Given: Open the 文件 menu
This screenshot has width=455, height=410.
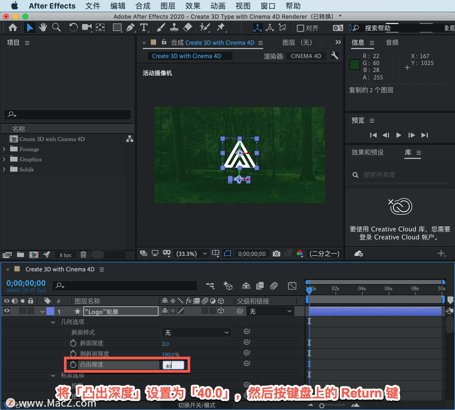Looking at the screenshot, I should (93, 6).
